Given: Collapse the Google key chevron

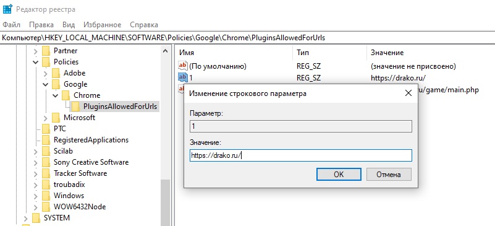Looking at the screenshot, I should point(46,84).
